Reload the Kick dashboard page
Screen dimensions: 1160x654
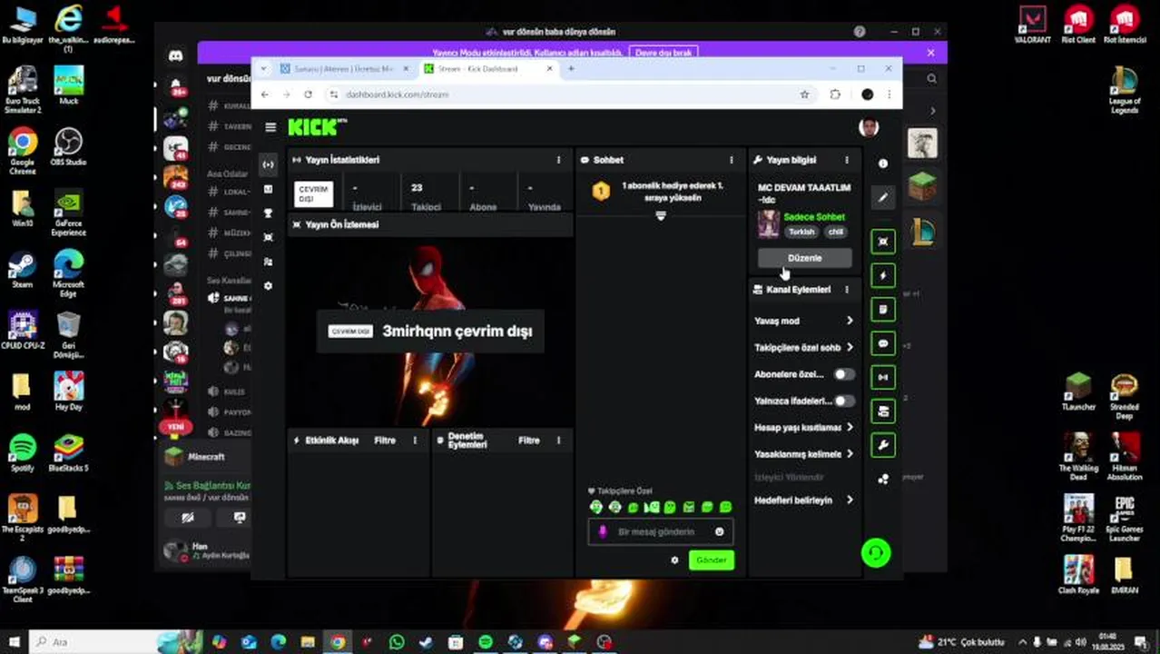click(308, 94)
